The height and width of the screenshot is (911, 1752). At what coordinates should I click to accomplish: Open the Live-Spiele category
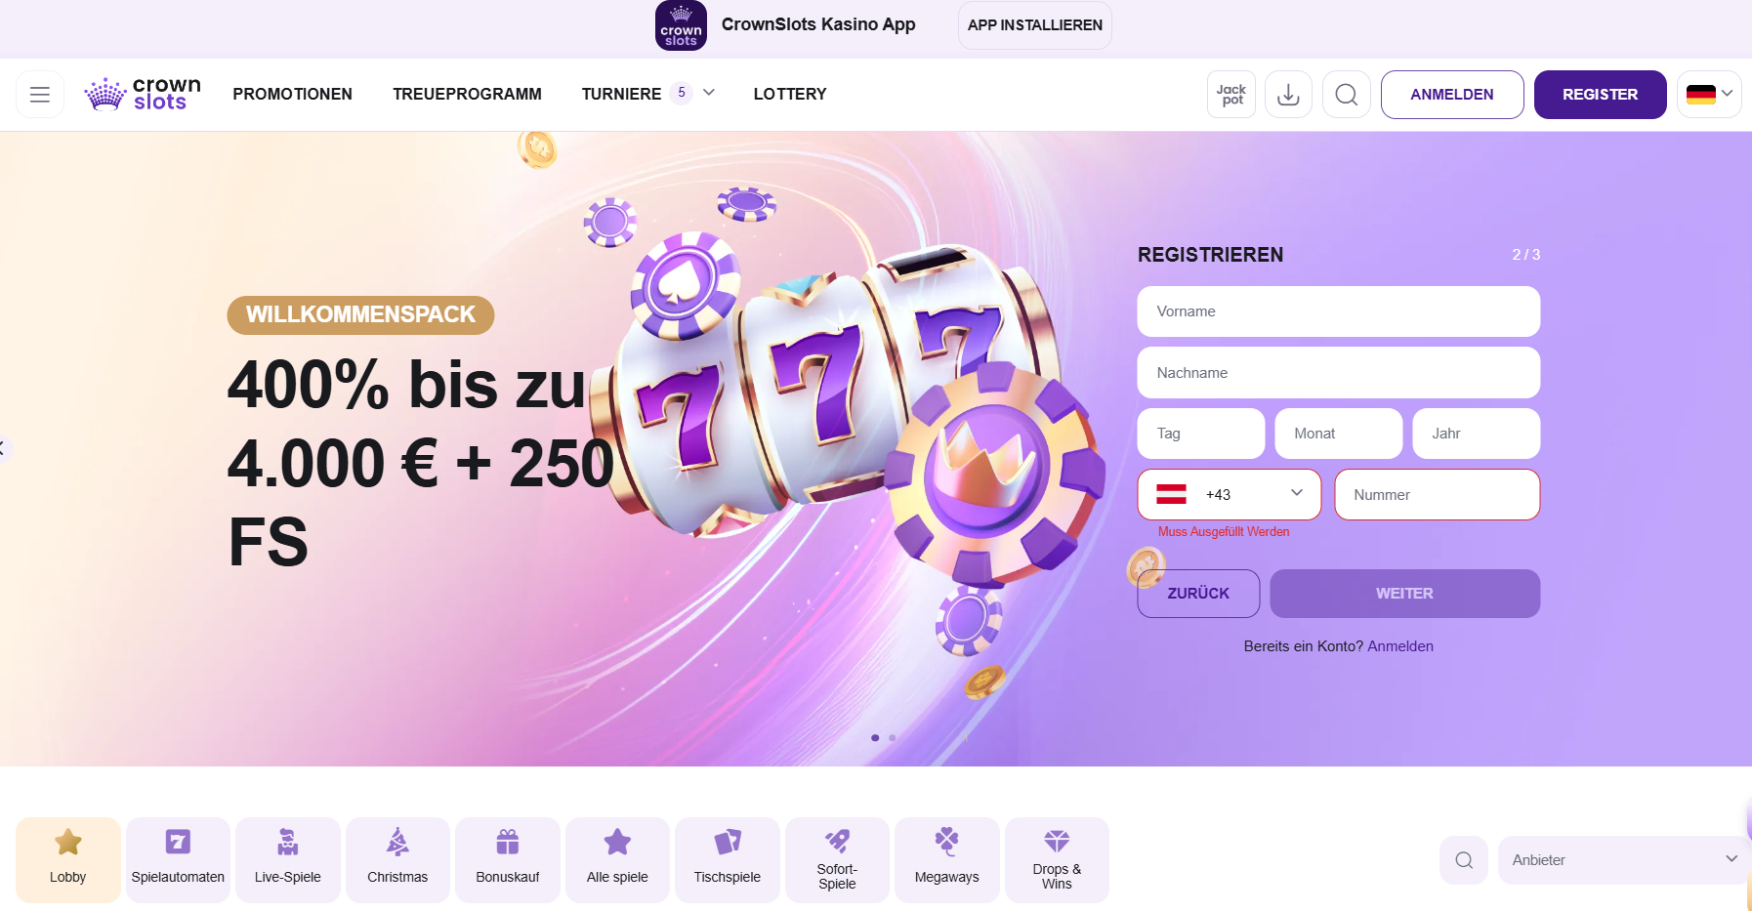tap(288, 859)
